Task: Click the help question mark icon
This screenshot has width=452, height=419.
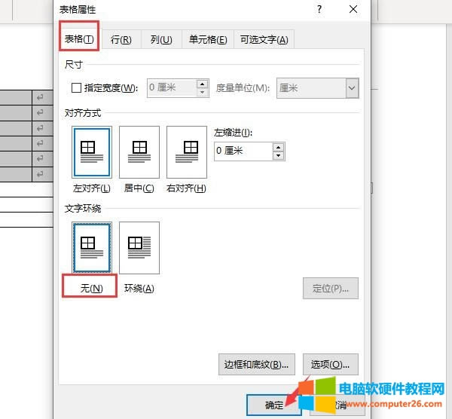Action: 319,9
